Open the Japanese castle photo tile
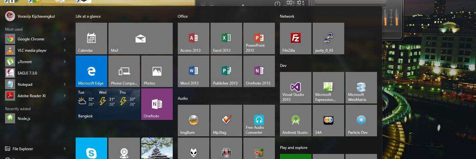The image size is (476, 159). [157, 148]
